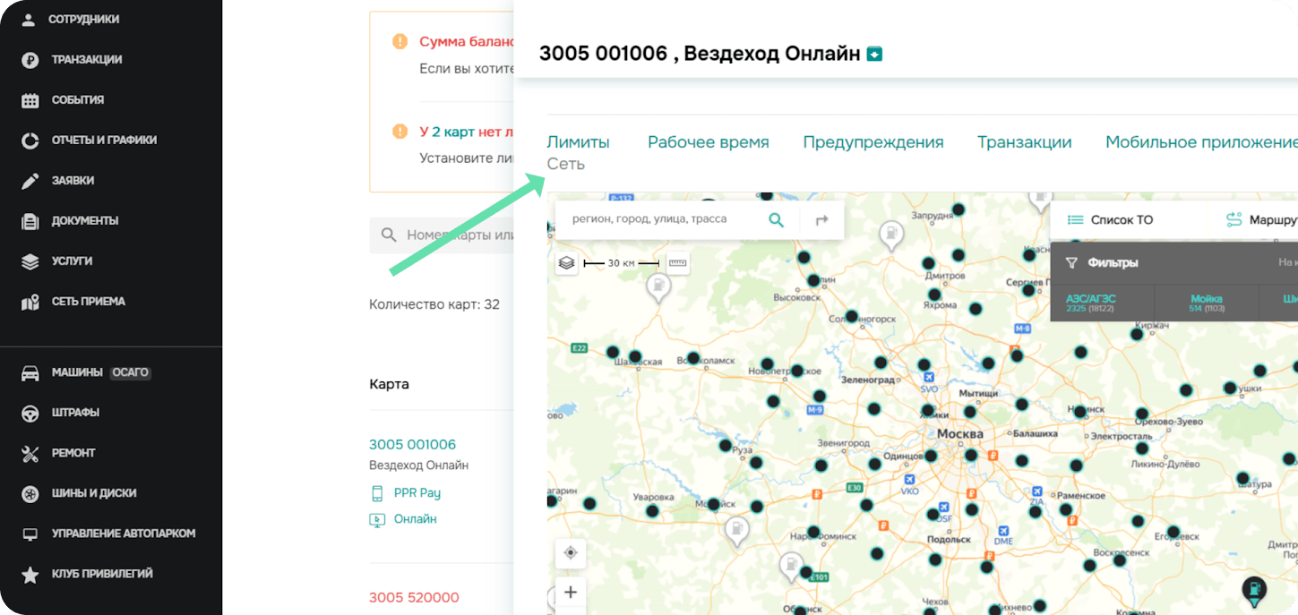Go to Сеть приема in sidebar
Screen dimensions: 1298x615
(88, 302)
